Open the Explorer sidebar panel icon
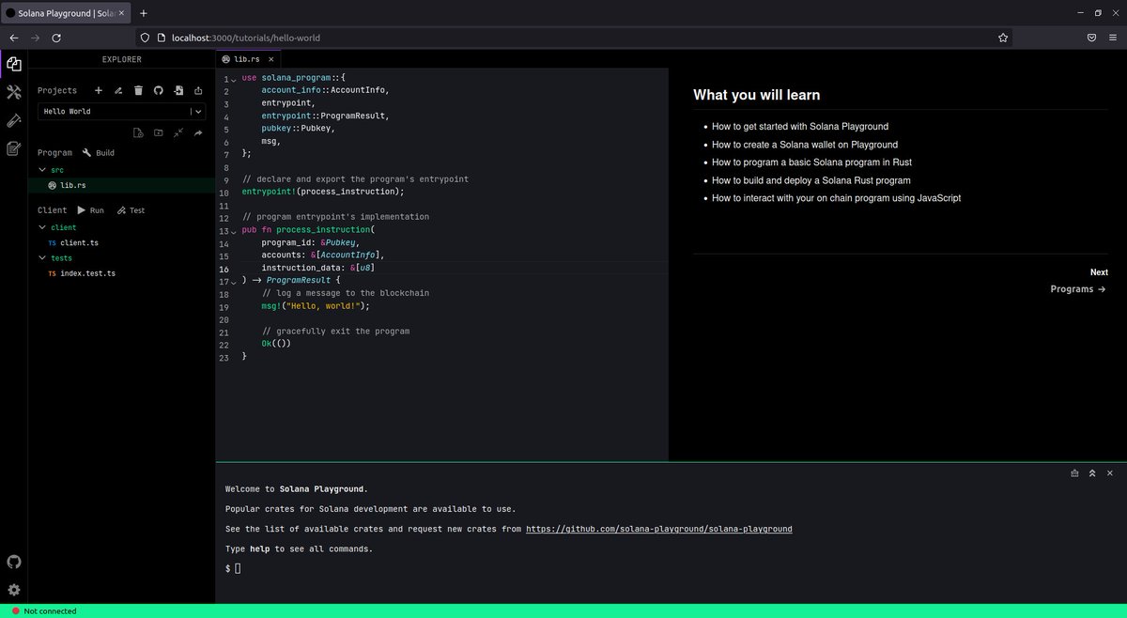The width and height of the screenshot is (1127, 618). 13,65
